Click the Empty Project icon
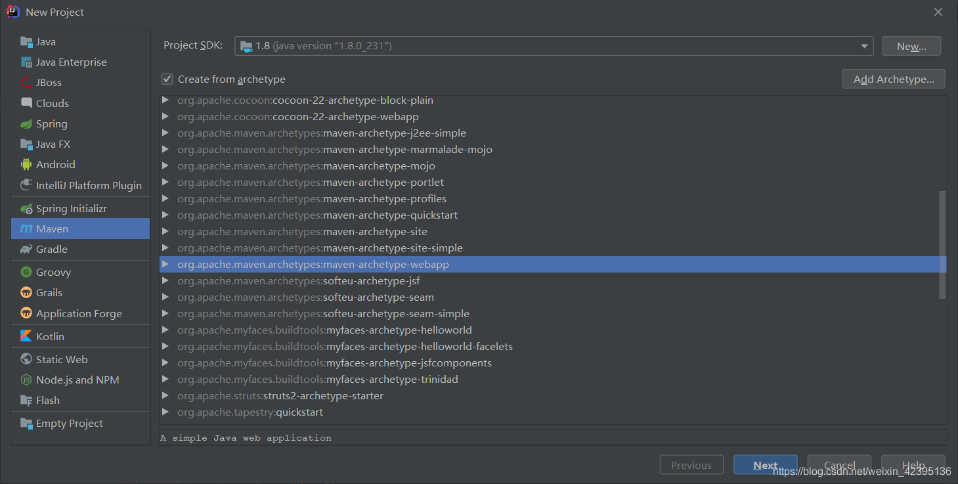The height and width of the screenshot is (484, 958). 26,423
